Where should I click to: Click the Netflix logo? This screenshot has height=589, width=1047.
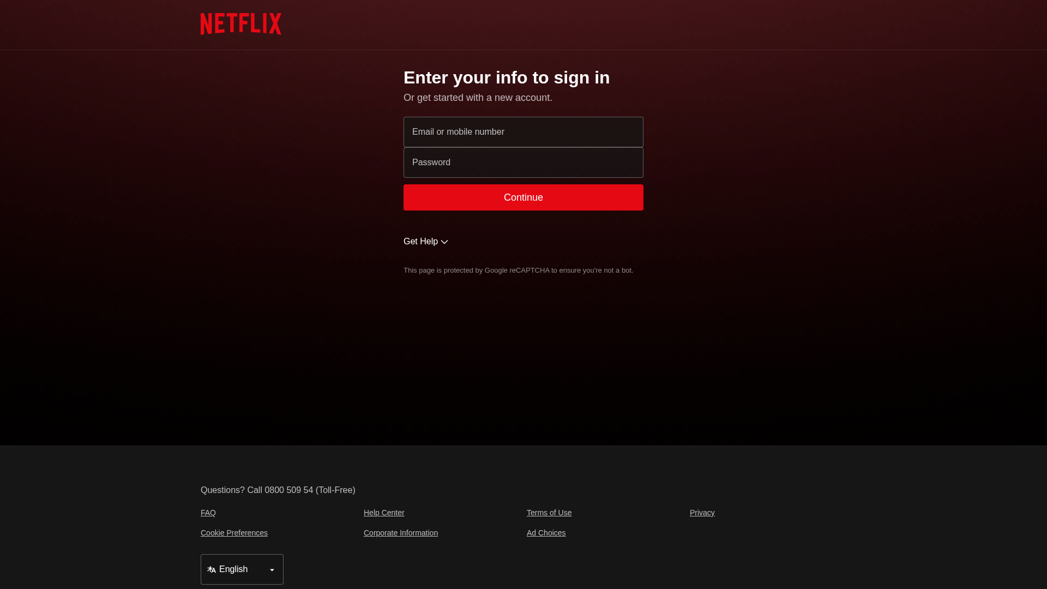tap(241, 24)
